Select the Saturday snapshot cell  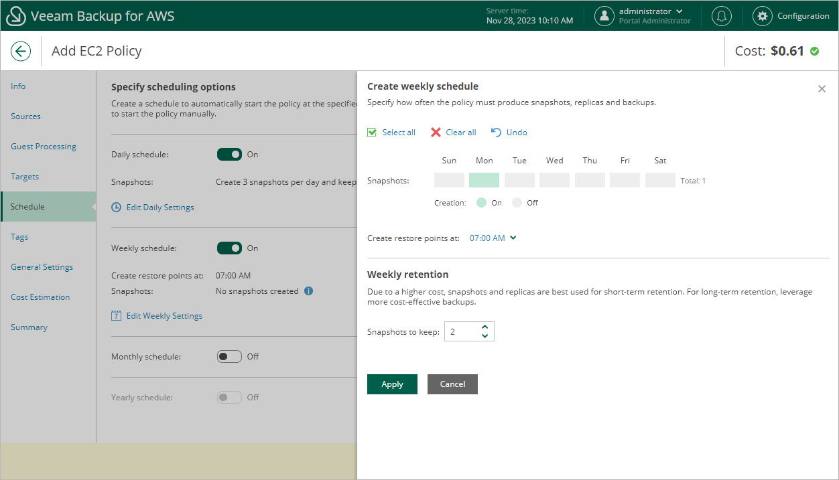[x=660, y=180]
